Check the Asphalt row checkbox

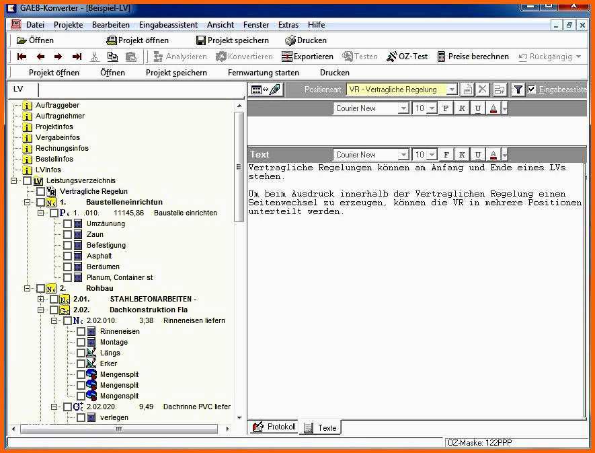(x=67, y=256)
